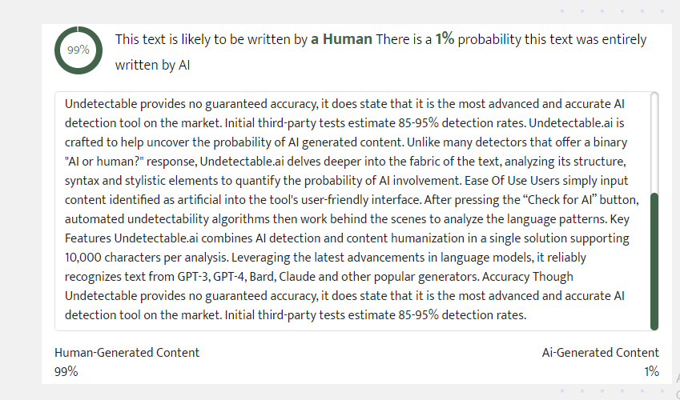Click the green scrollbar thumb of the text box
680x400 pixels.
point(654,262)
